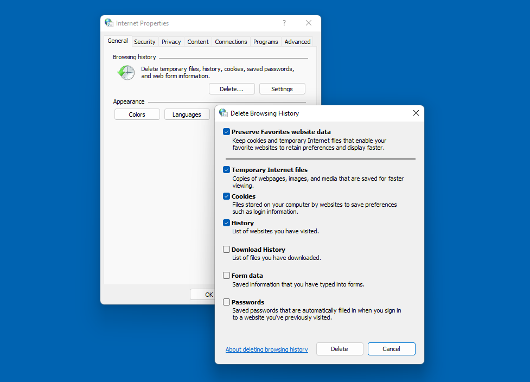
Task: Cancel the Delete Browsing History dialog
Action: [391, 349]
